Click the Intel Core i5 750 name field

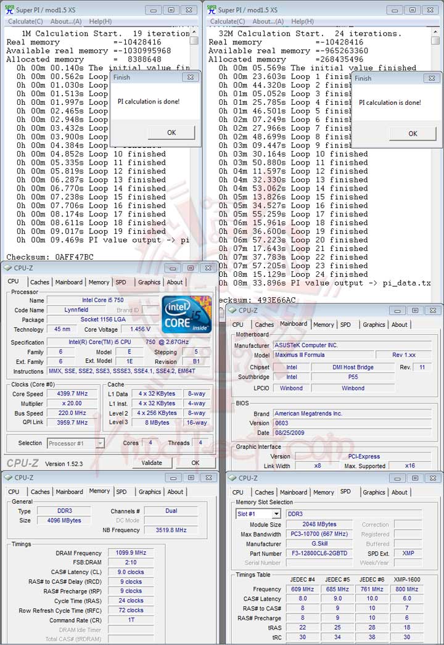point(102,300)
